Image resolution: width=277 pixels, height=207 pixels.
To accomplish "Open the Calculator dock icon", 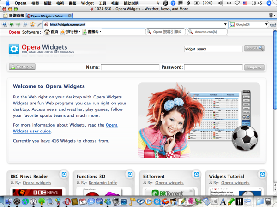I will pyautogui.click(x=206, y=201).
